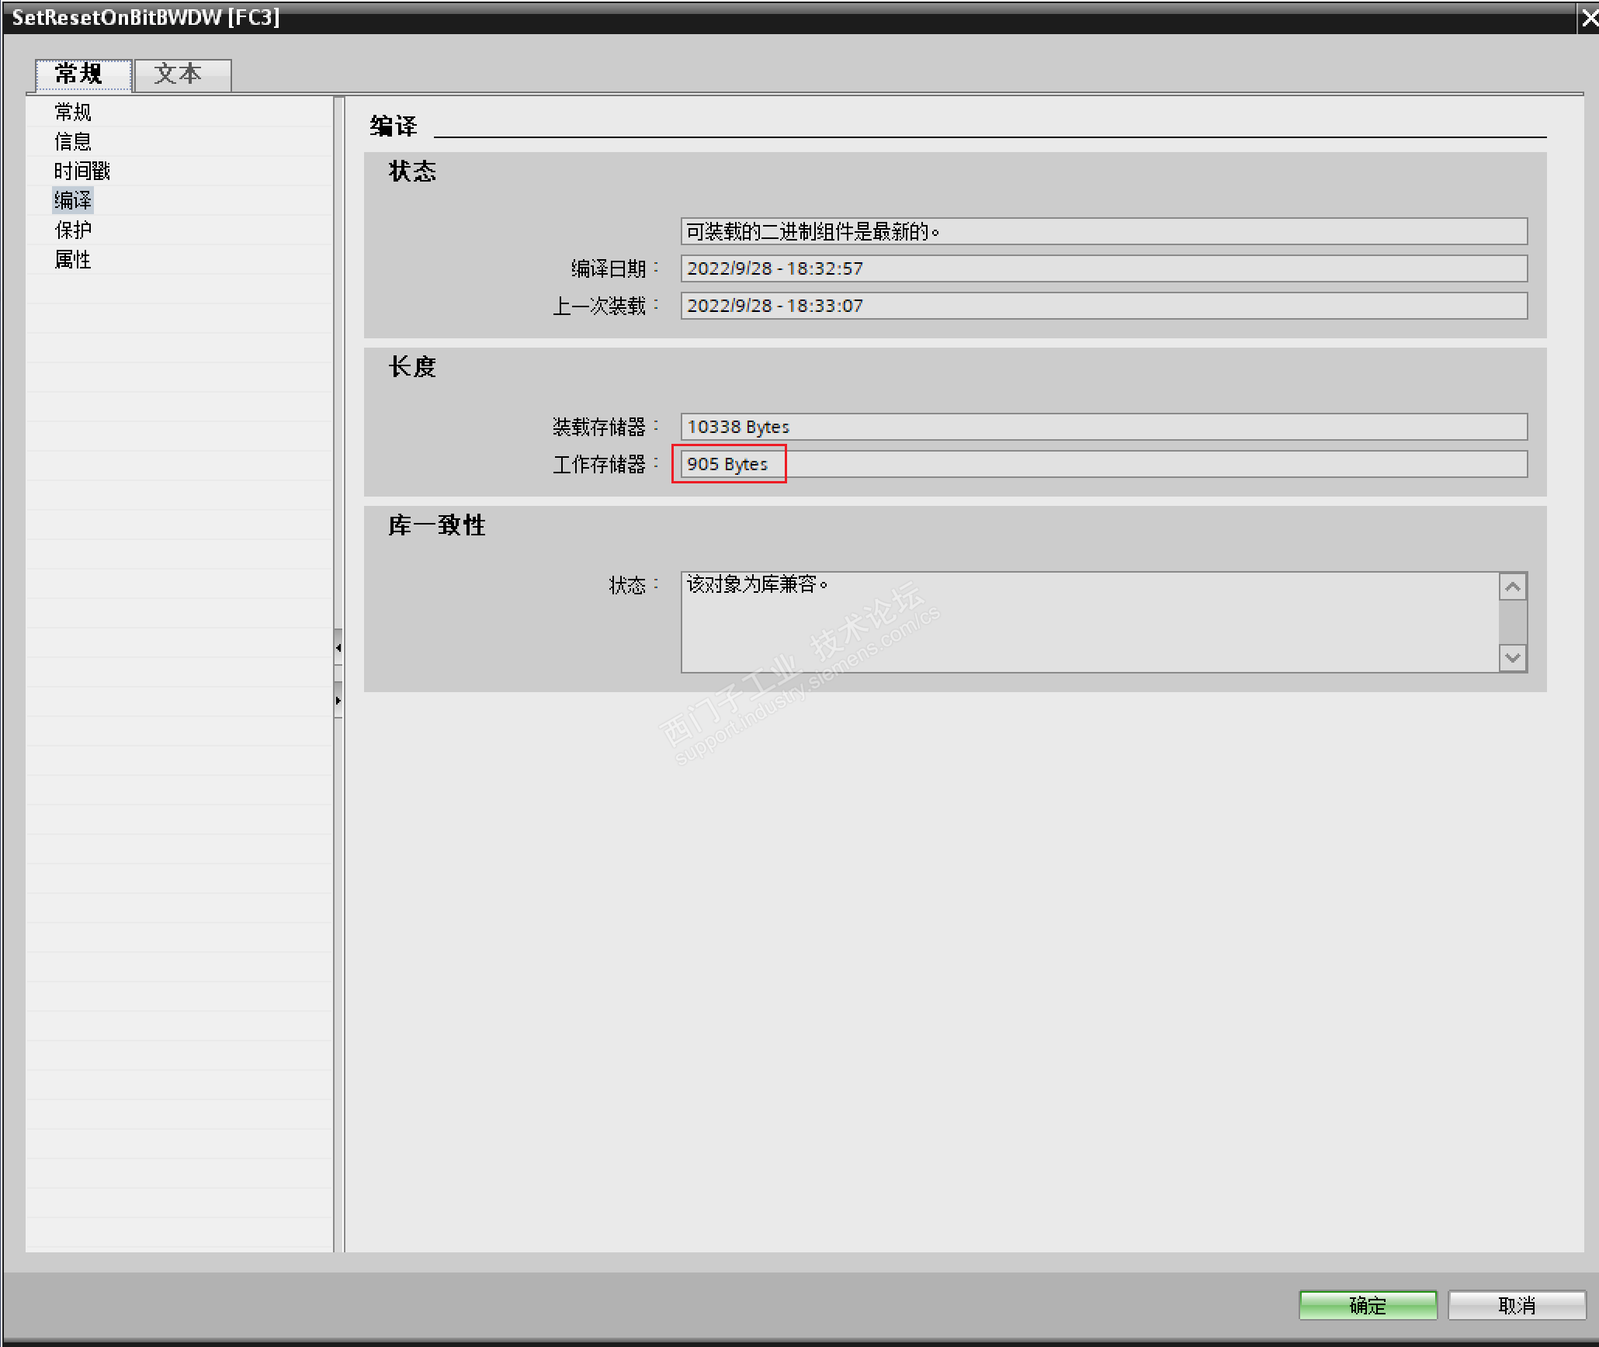
Task: Open 常规 in the navigation list
Action: (x=73, y=113)
